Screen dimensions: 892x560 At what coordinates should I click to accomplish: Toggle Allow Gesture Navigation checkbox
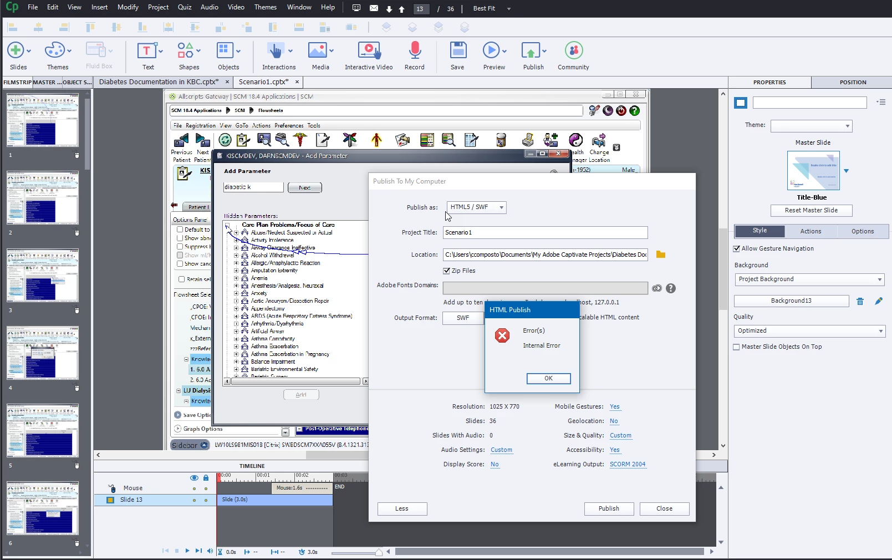737,248
